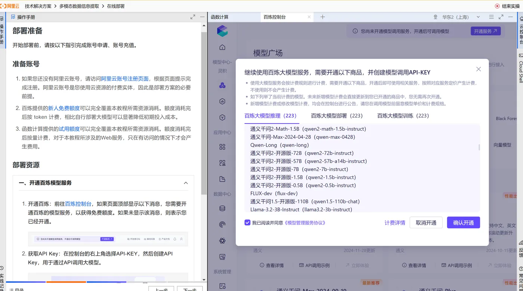Screen dimensions: 523x291
Task: Open the database icon under 数据中心
Action: tap(222, 209)
